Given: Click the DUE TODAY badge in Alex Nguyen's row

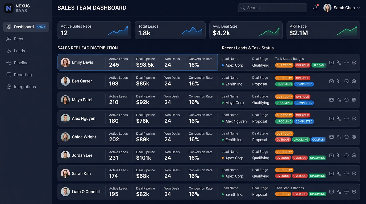Looking at the screenshot, I should [x=284, y=115].
